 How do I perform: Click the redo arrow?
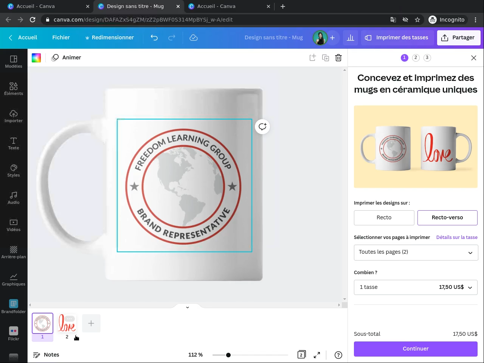pyautogui.click(x=172, y=37)
